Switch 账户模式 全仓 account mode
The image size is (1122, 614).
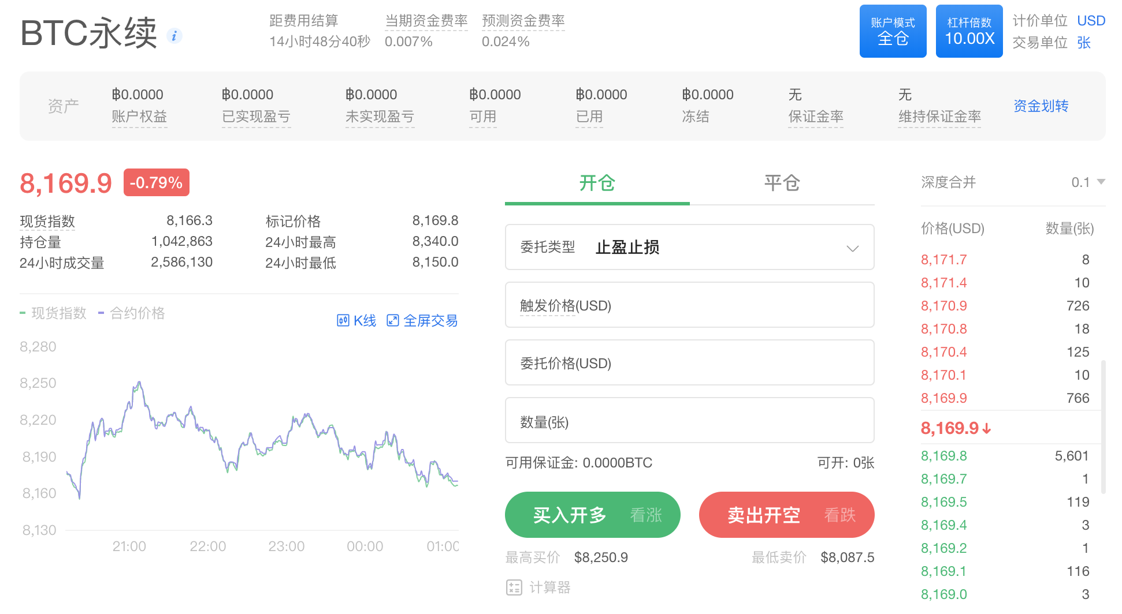click(893, 31)
